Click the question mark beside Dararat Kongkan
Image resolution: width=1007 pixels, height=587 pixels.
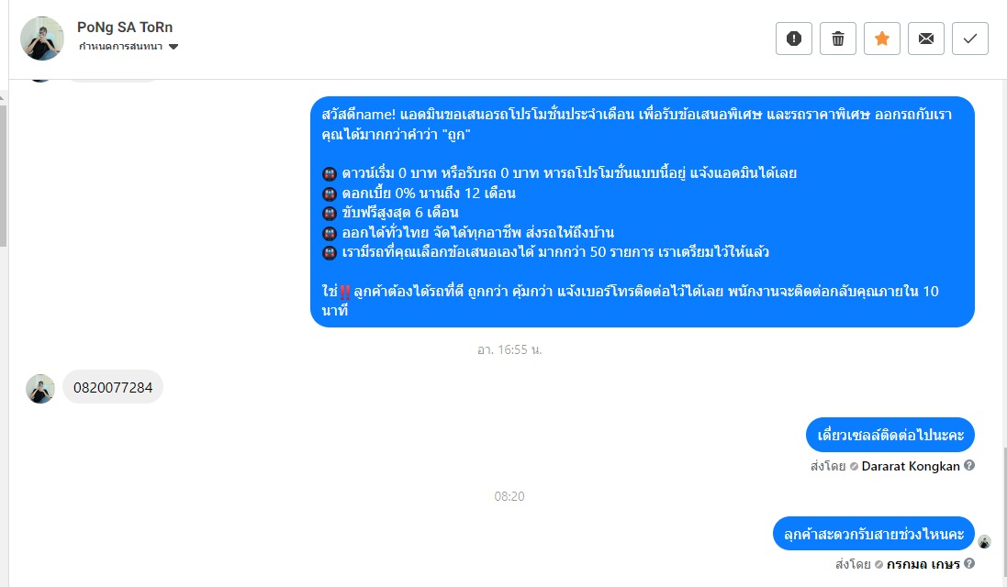click(969, 465)
